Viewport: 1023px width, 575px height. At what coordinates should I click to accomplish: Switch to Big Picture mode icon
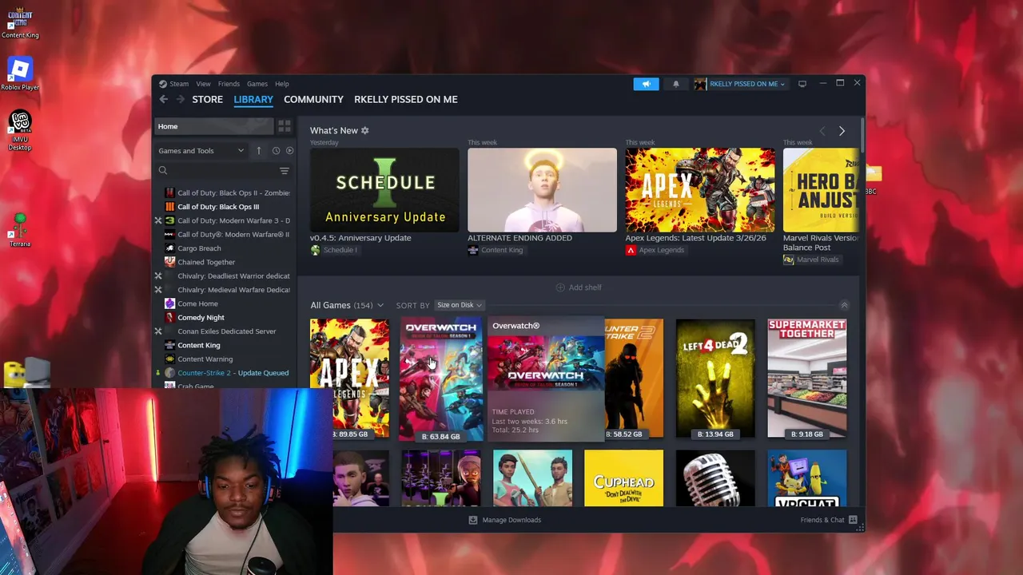[x=802, y=84]
